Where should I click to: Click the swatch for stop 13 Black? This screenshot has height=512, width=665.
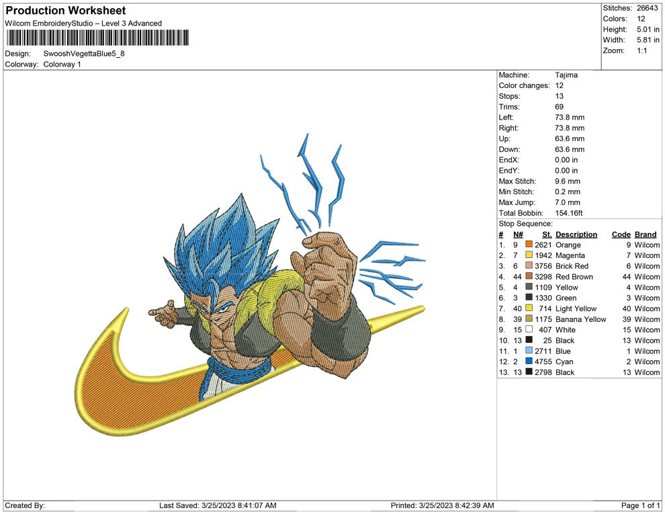[x=529, y=372]
